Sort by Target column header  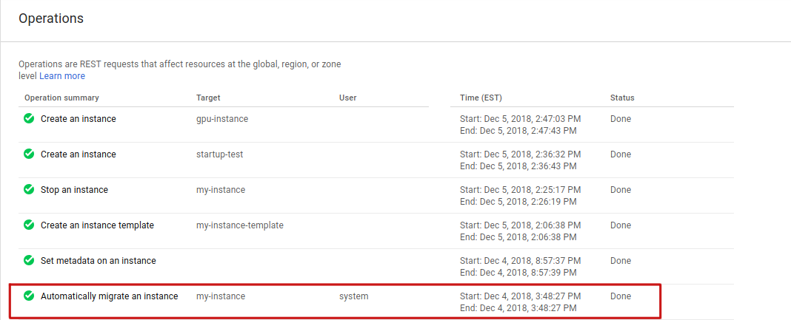[x=208, y=98]
